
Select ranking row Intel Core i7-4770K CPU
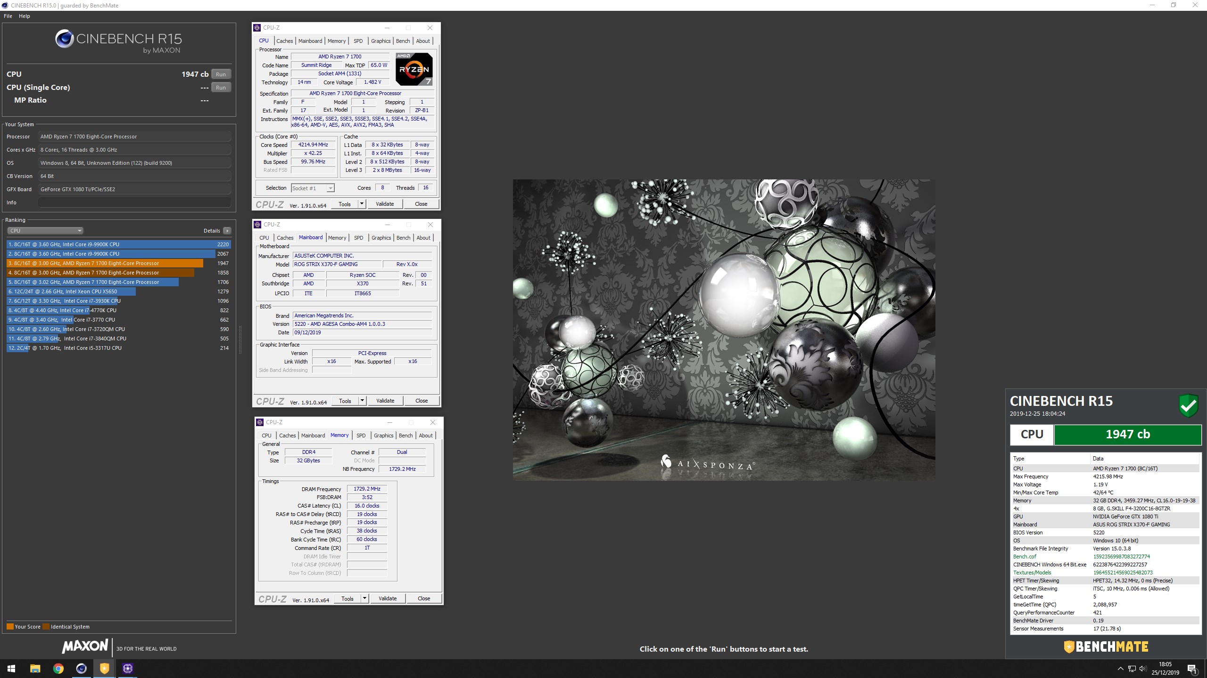[118, 310]
